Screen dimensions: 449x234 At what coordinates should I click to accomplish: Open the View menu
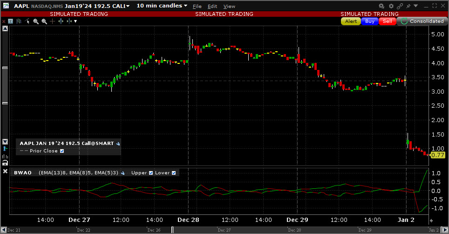229,7
